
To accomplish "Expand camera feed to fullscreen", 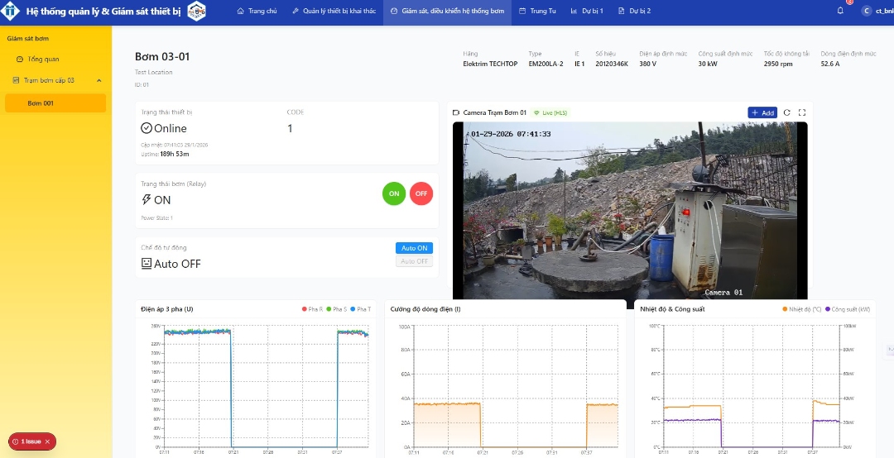I will (x=801, y=112).
